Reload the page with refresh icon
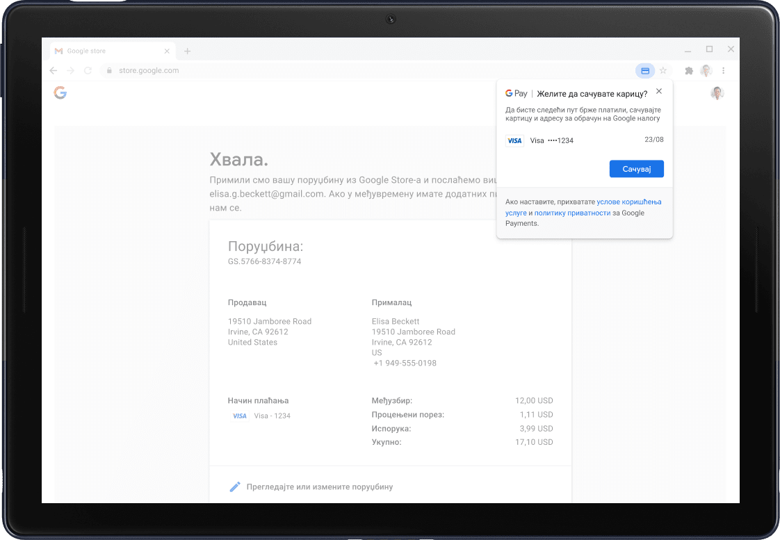Viewport: 780px width, 540px height. 88,71
